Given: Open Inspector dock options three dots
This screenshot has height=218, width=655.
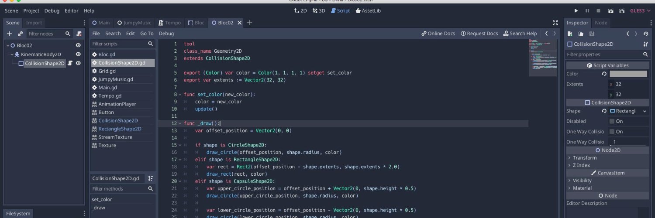Looking at the screenshot, I should pos(651,23).
